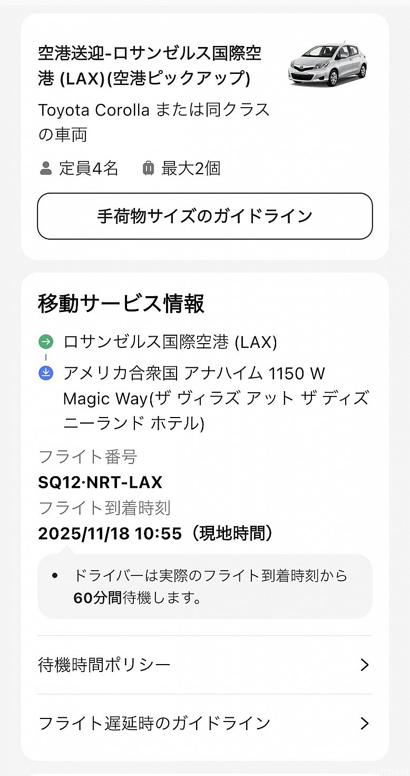Image resolution: width=410 pixels, height=776 pixels.
Task: Expand the フライト遅延時のガイドライン chevron arrow
Action: (364, 723)
